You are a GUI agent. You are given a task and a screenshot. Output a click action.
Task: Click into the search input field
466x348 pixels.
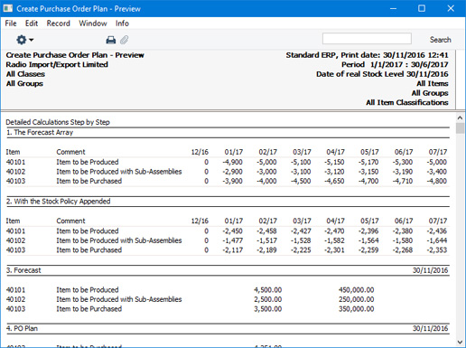[x=367, y=39]
